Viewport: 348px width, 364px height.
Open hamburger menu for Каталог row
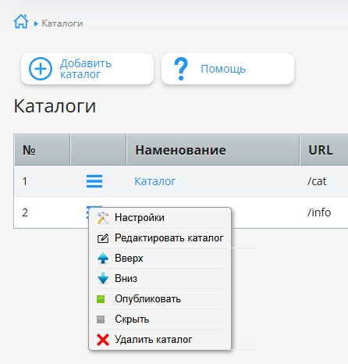click(94, 181)
